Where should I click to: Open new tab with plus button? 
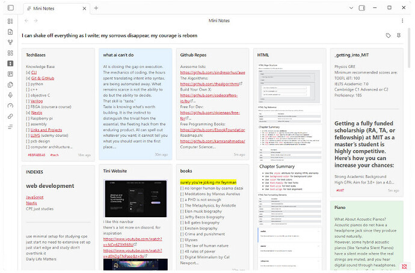[96, 8]
